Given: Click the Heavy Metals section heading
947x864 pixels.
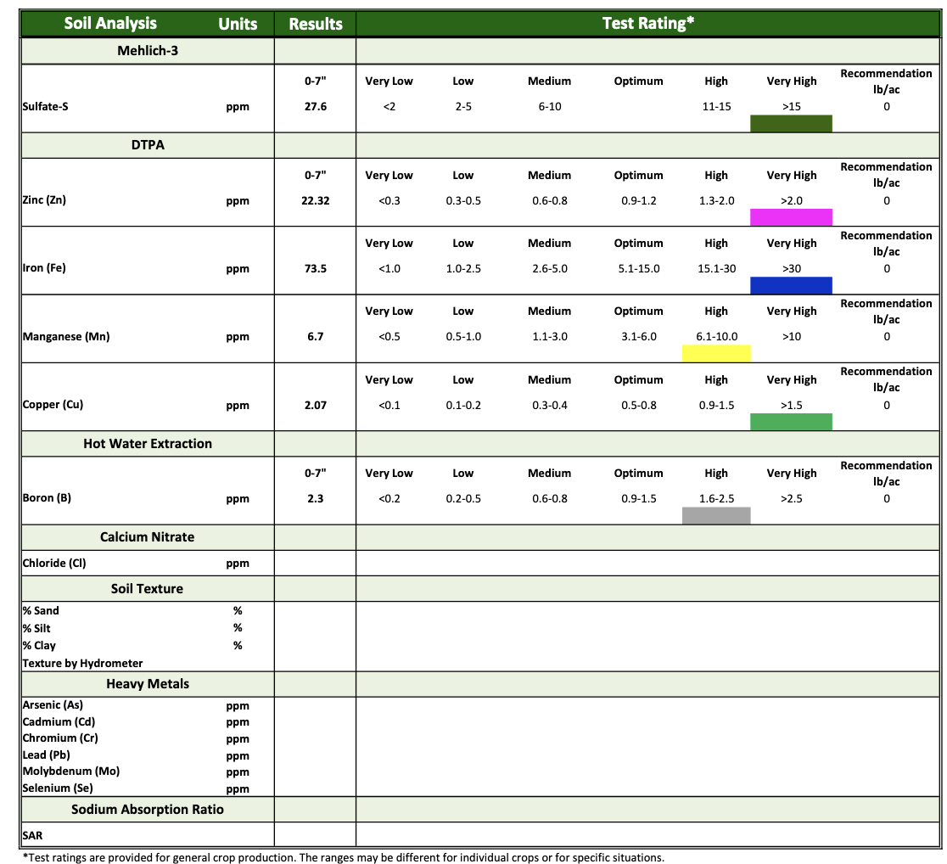Looking at the screenshot, I should pos(148,684).
